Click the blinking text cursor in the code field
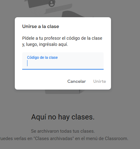The height and width of the screenshot is (149, 140). pos(27,63)
